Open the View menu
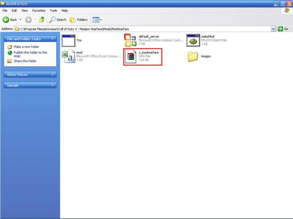Screen dimensions: 293x219 25,10
